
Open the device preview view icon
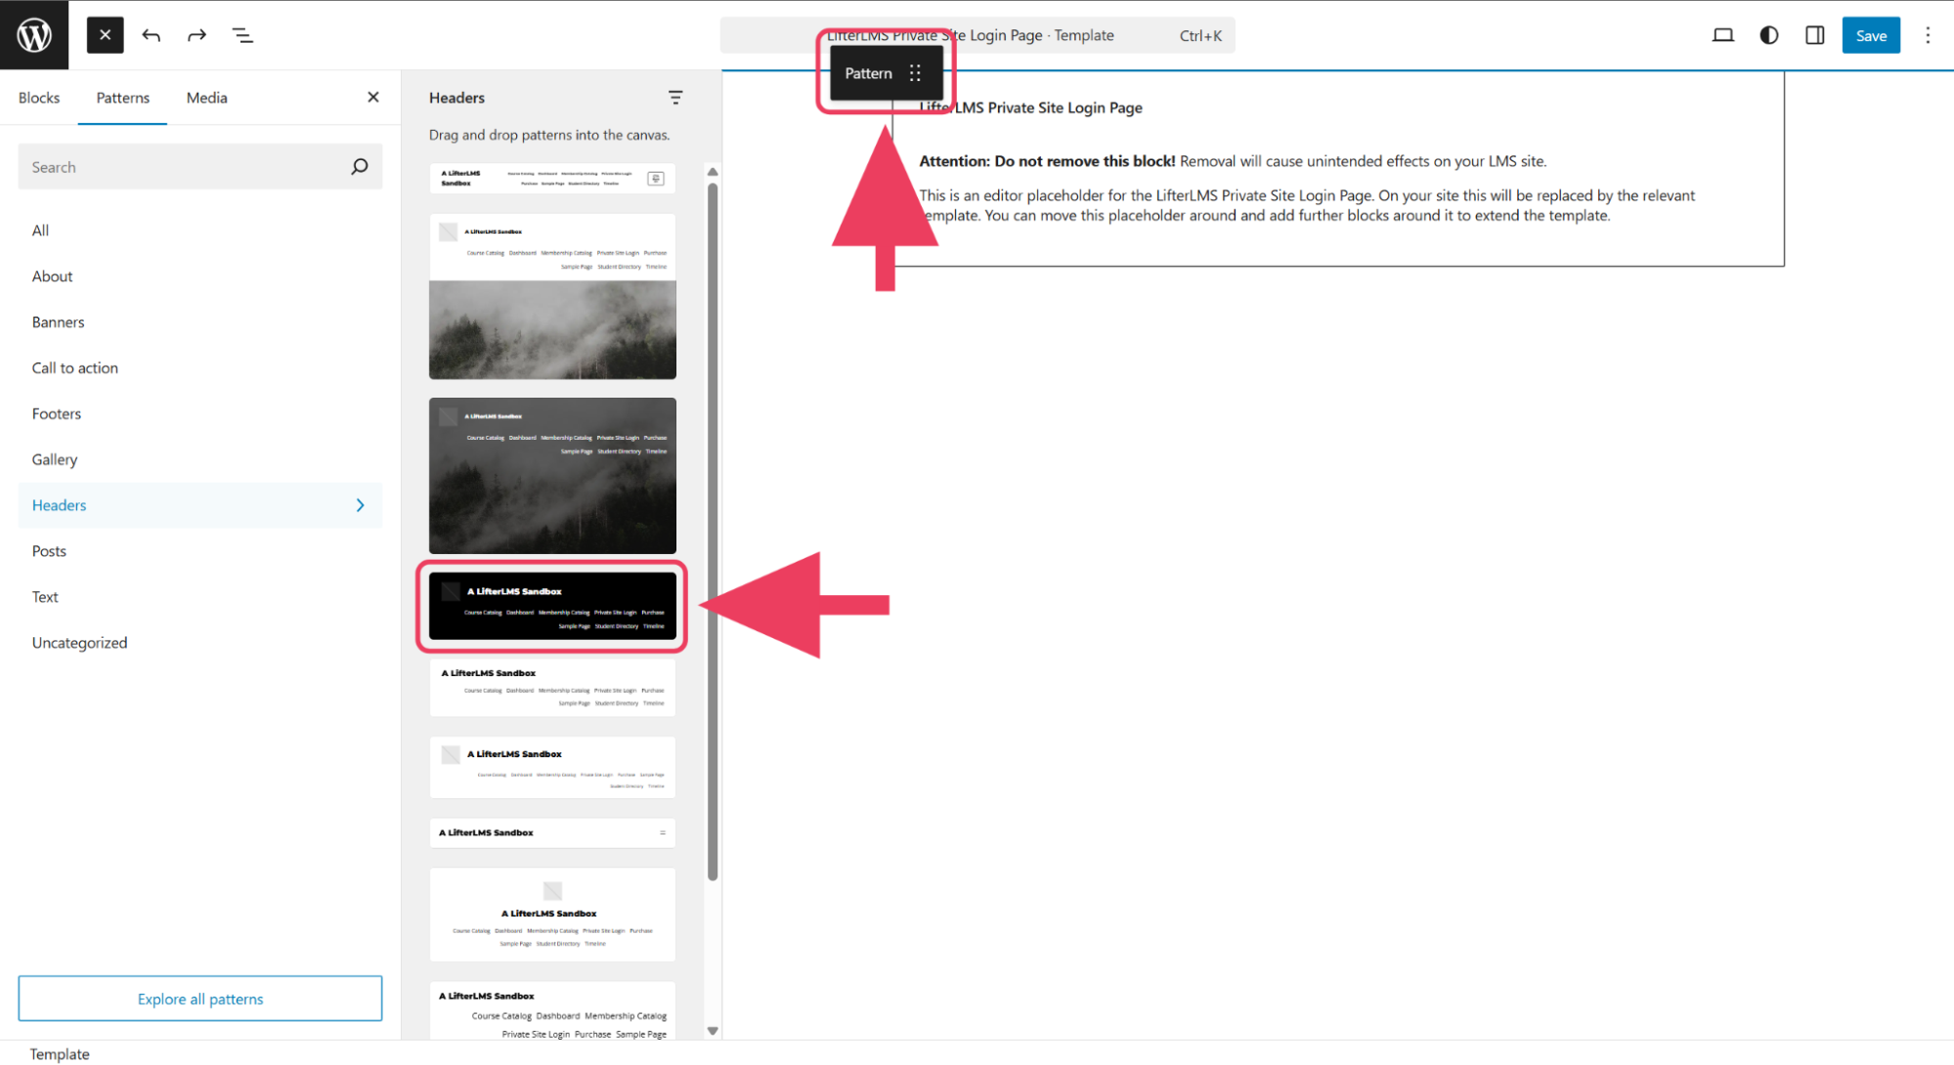pyautogui.click(x=1722, y=35)
